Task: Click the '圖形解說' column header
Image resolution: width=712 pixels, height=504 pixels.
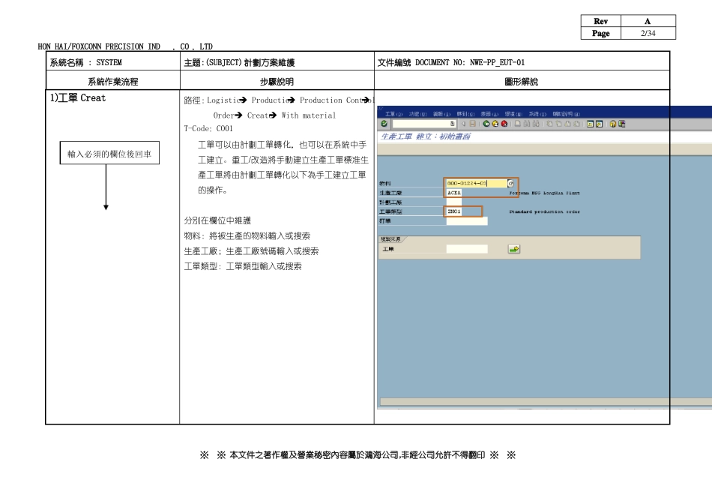Action: coord(522,81)
